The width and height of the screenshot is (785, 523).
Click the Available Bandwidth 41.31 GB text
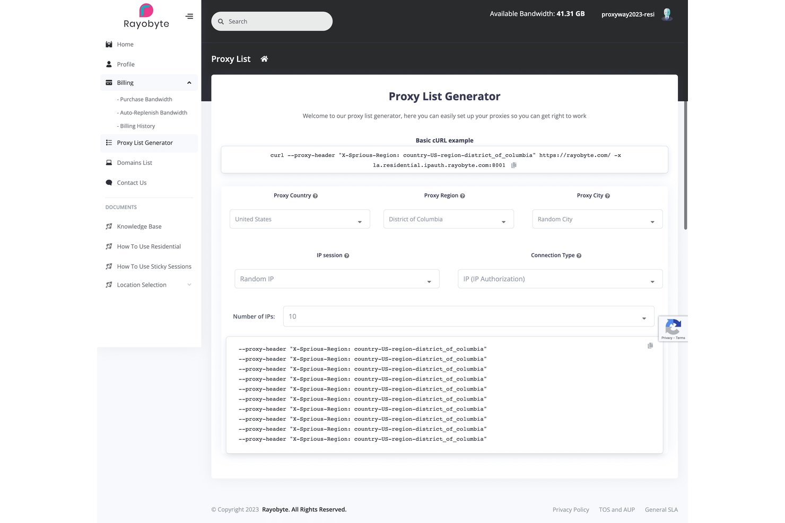pos(537,14)
